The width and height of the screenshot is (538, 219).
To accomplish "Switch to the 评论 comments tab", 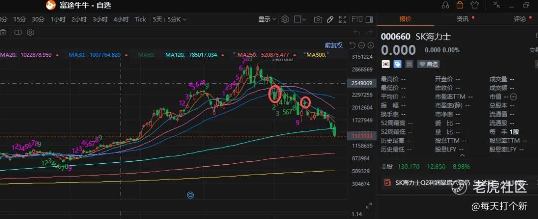I will click(520, 19).
